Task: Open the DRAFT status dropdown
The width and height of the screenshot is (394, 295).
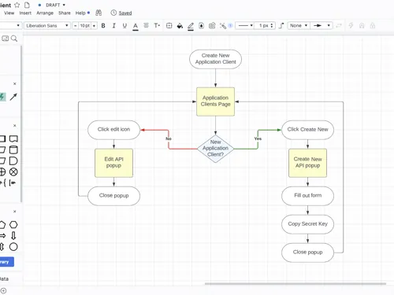Action: pos(55,5)
